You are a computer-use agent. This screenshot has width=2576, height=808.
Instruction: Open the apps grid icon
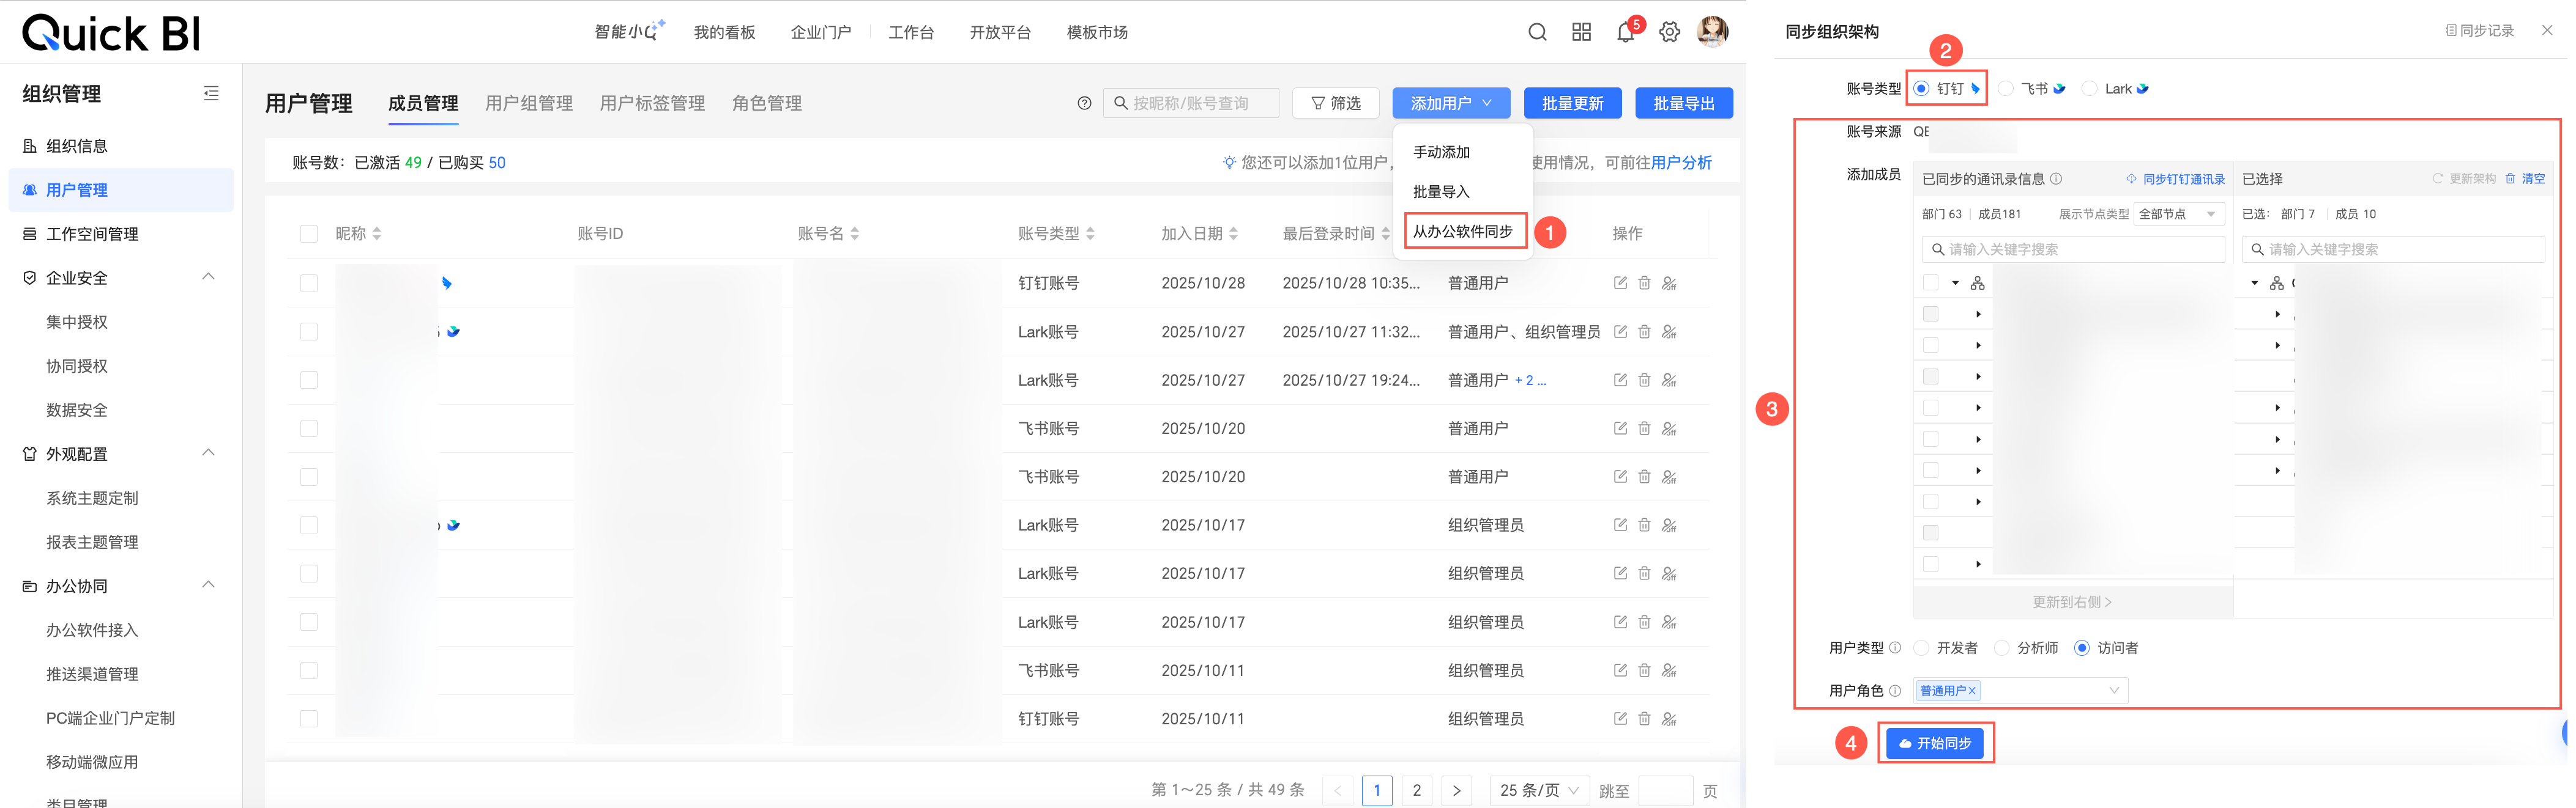point(1581,33)
